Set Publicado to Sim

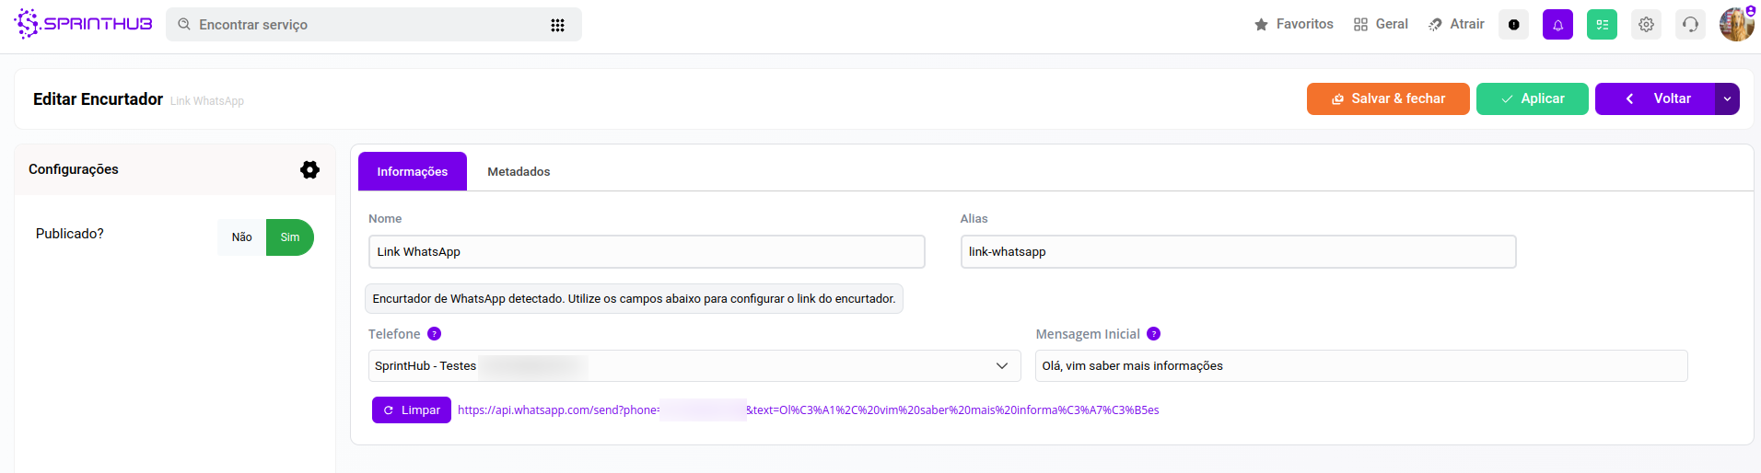pyautogui.click(x=290, y=237)
